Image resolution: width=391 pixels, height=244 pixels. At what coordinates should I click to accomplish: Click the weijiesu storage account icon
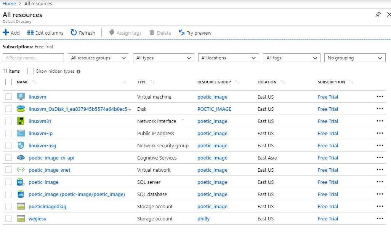click(21, 218)
